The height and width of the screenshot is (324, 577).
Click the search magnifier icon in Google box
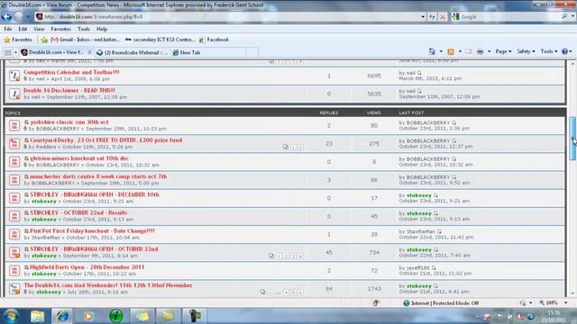564,16
